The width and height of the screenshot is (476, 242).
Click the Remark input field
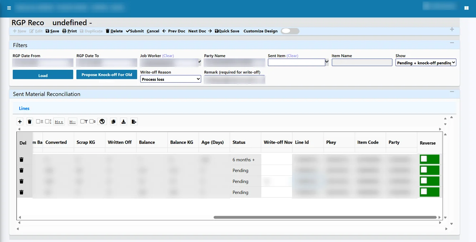click(235, 79)
